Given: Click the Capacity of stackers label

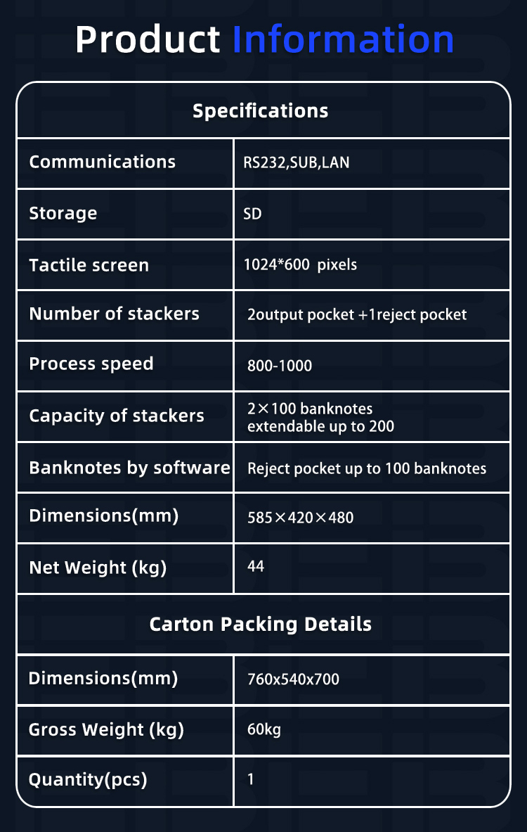Looking at the screenshot, I should pos(117,416).
